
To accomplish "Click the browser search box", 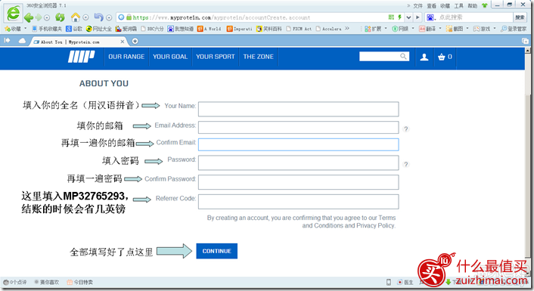I will click(474, 17).
